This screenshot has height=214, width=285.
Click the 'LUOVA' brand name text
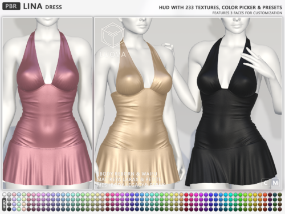pos(113,55)
